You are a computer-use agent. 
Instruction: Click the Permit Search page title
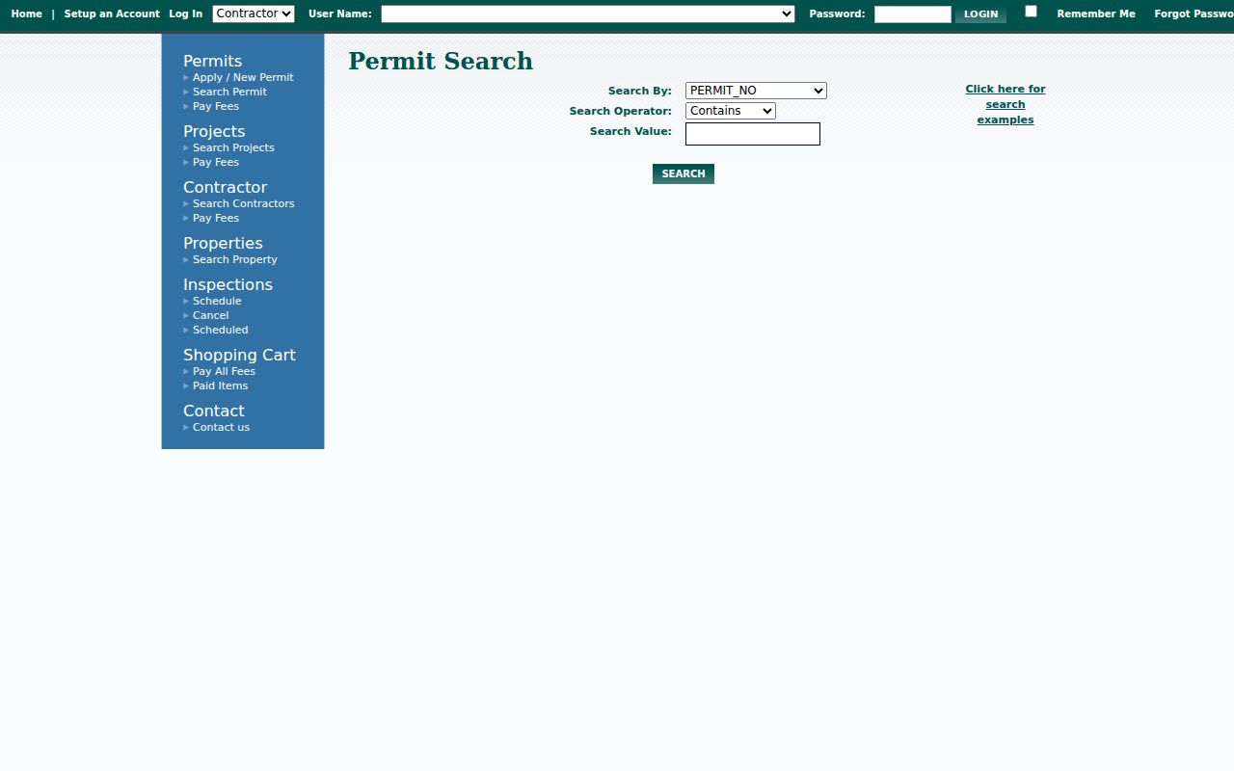[x=441, y=61]
